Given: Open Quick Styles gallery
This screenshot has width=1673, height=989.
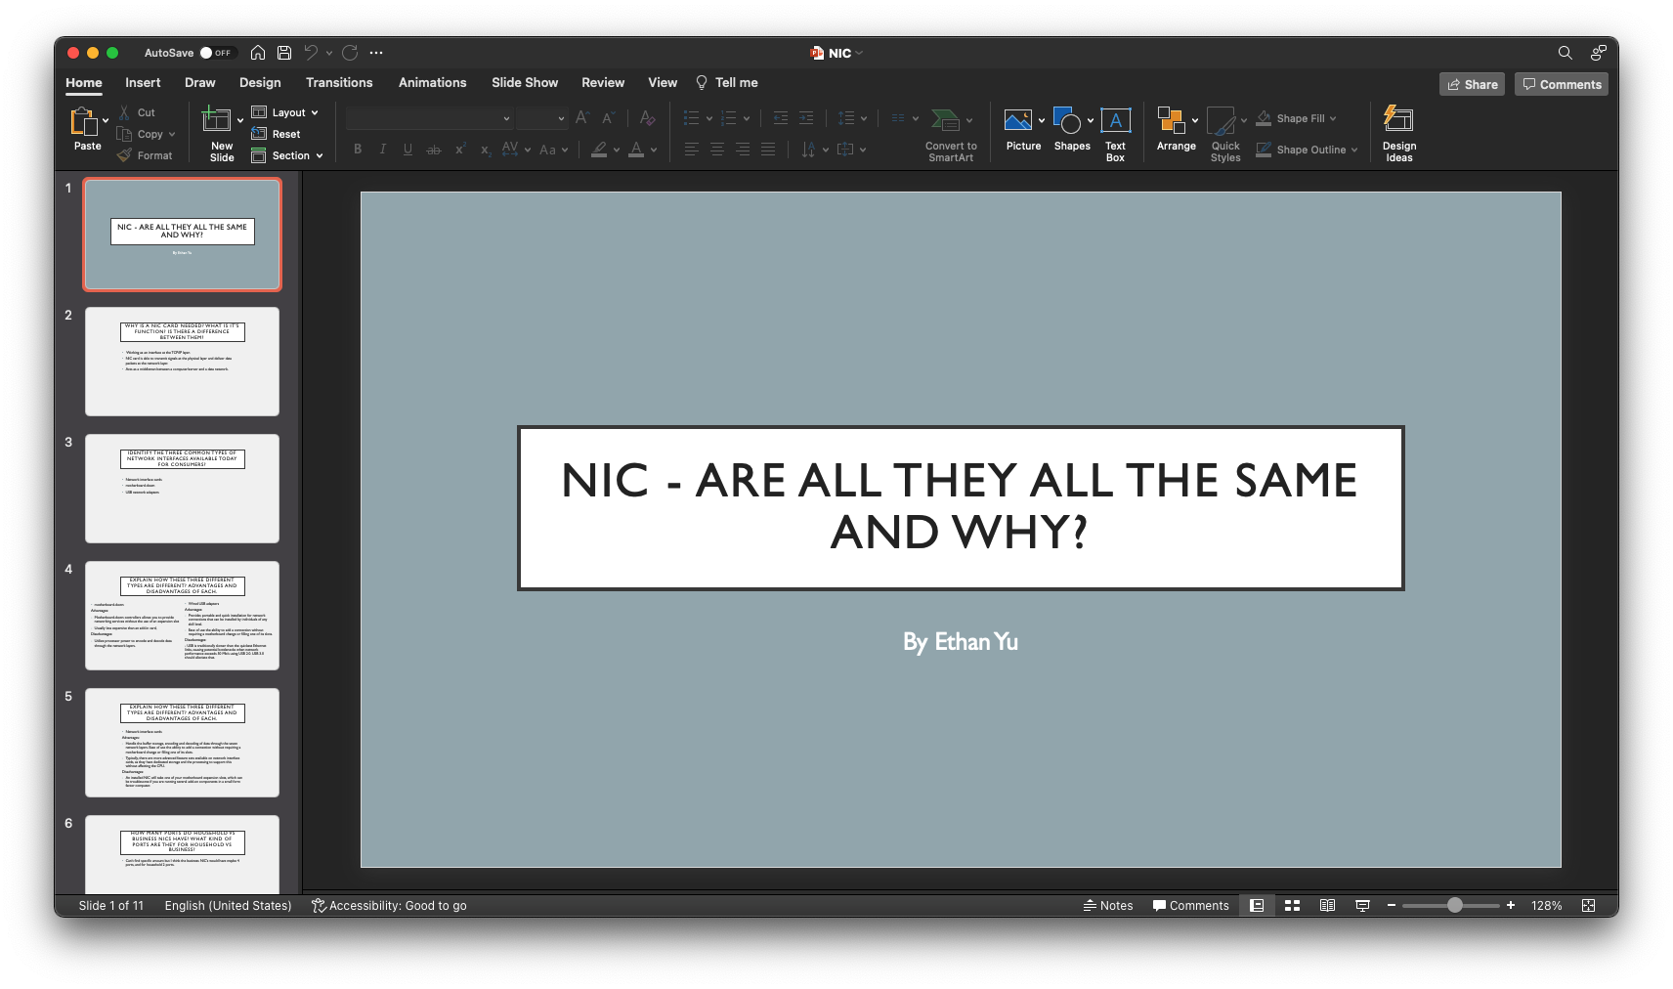Looking at the screenshot, I should [1225, 135].
